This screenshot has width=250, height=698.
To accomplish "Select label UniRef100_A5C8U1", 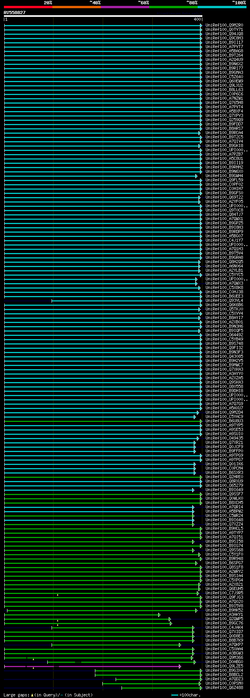I will tap(224, 158).
